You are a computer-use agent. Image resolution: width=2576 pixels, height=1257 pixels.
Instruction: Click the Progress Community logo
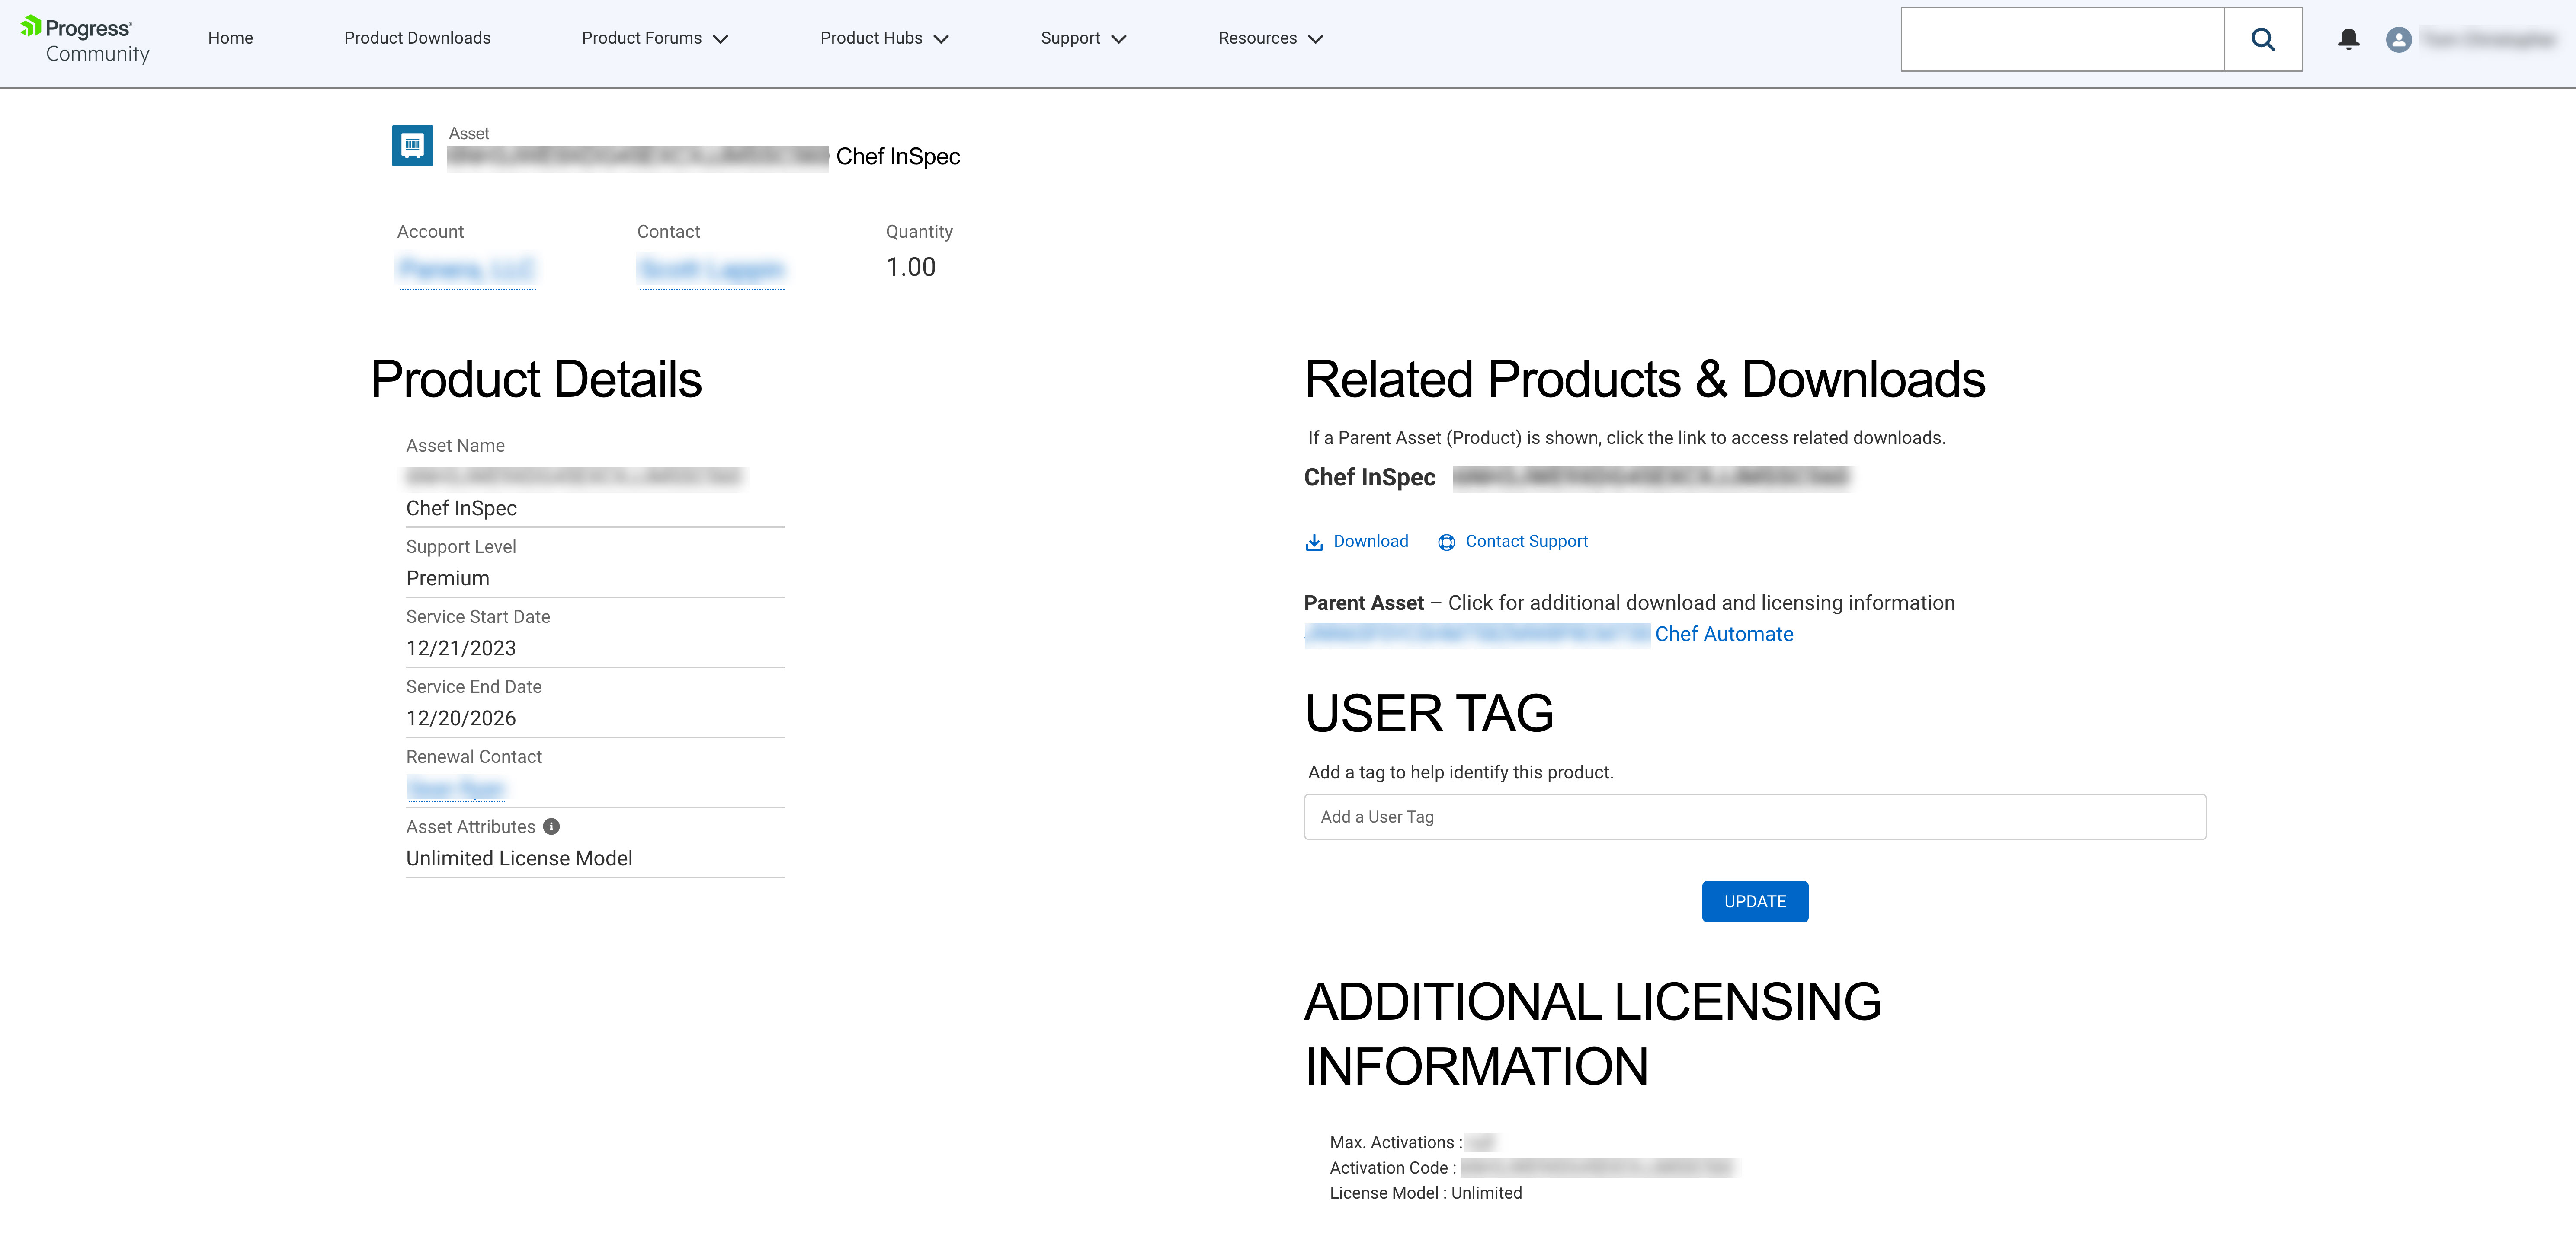coord(85,40)
